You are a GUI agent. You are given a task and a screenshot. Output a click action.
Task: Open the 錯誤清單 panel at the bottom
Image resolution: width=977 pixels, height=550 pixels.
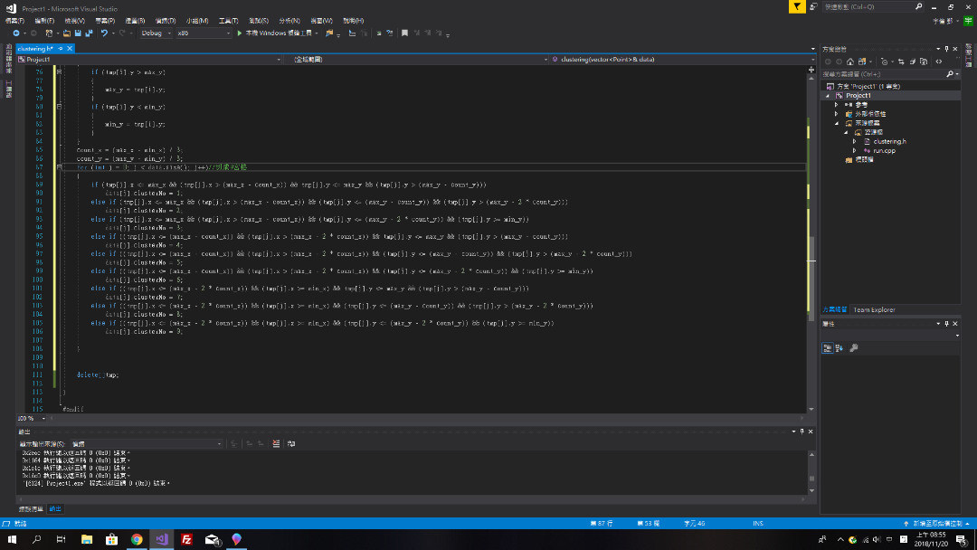click(x=27, y=507)
